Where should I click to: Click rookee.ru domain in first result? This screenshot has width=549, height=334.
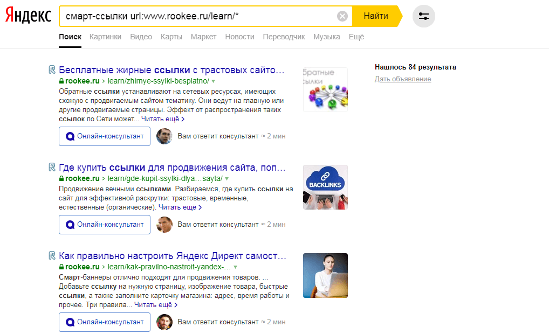click(83, 81)
